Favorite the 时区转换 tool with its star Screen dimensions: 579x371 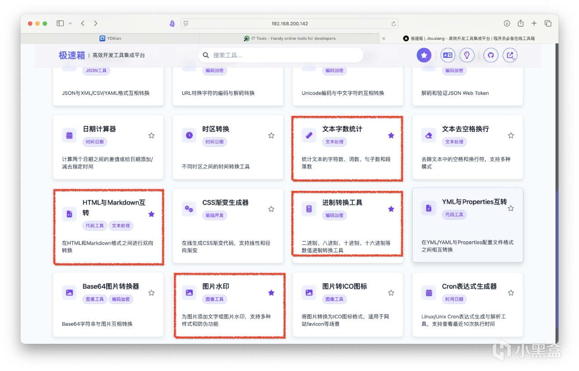tap(271, 135)
